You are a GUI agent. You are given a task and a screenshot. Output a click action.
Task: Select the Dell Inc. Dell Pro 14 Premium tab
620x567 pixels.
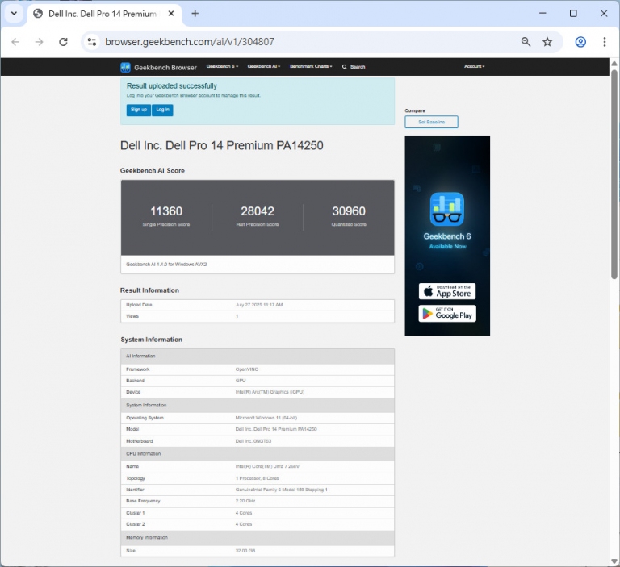pos(103,14)
